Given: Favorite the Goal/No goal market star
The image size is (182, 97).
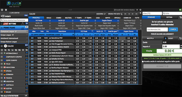Looking at the screenshot, I should point(95,20).
